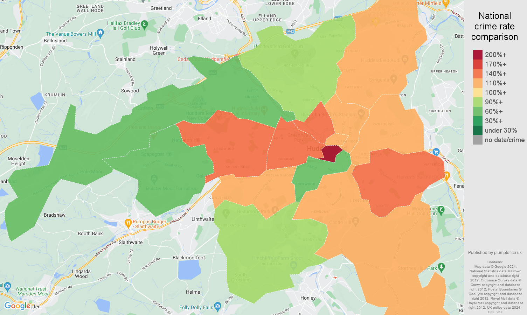Click the Kirkheaton place label

[x=440, y=111]
